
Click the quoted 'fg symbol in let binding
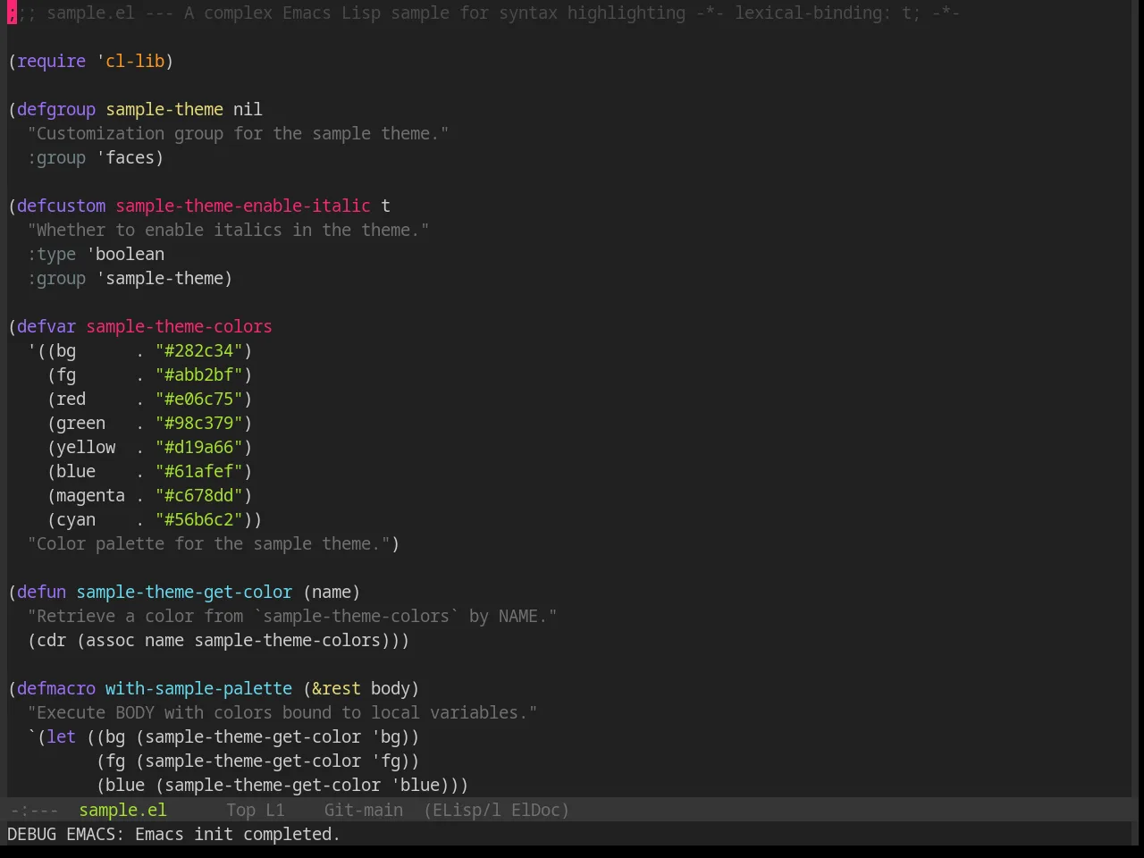386,761
